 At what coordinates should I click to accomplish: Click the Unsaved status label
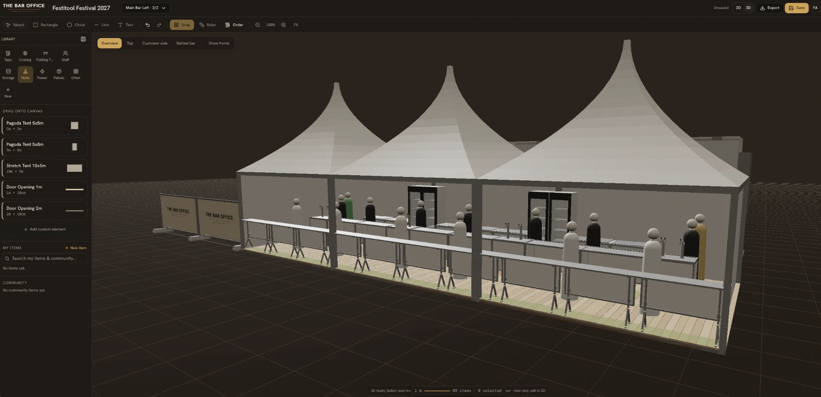point(721,8)
